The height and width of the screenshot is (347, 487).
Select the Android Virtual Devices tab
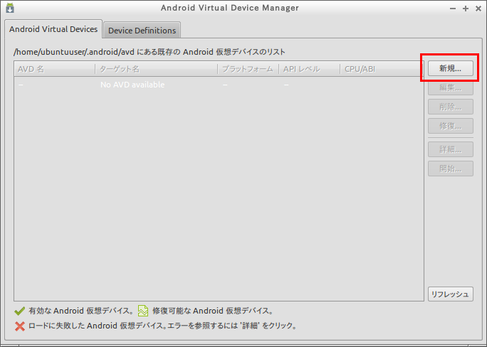53,29
